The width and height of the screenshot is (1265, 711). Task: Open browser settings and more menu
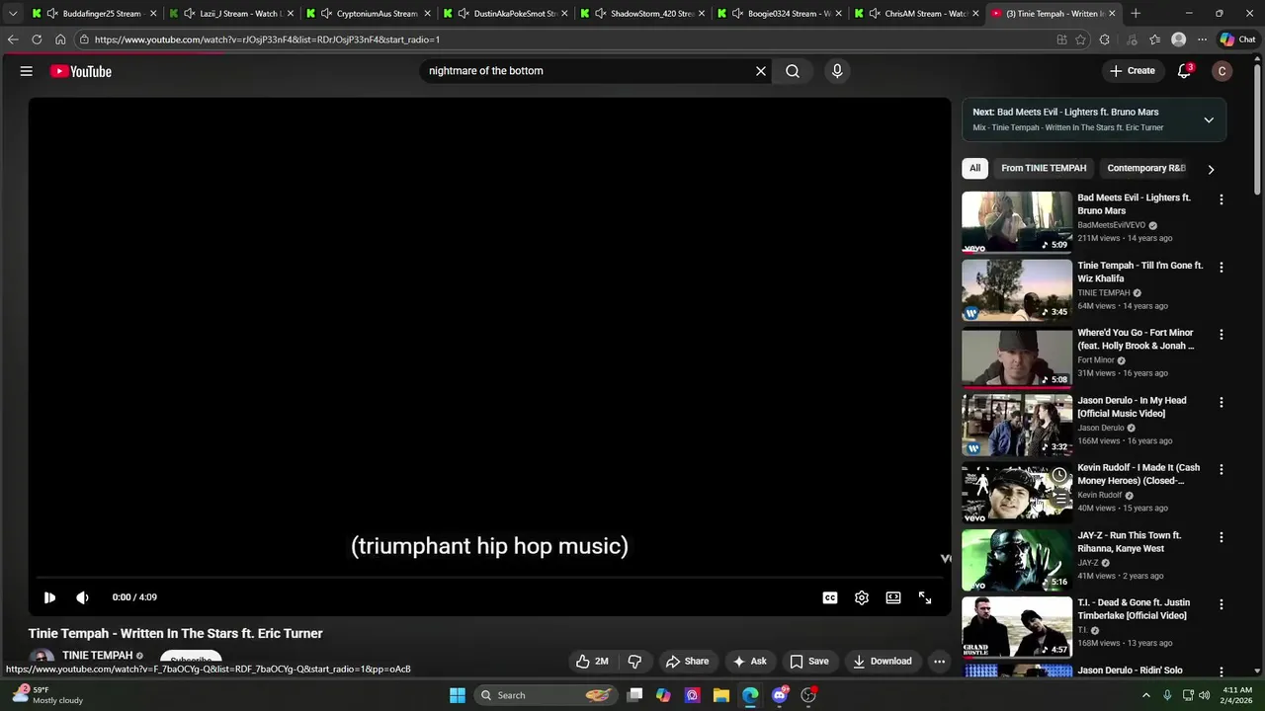point(1202,39)
